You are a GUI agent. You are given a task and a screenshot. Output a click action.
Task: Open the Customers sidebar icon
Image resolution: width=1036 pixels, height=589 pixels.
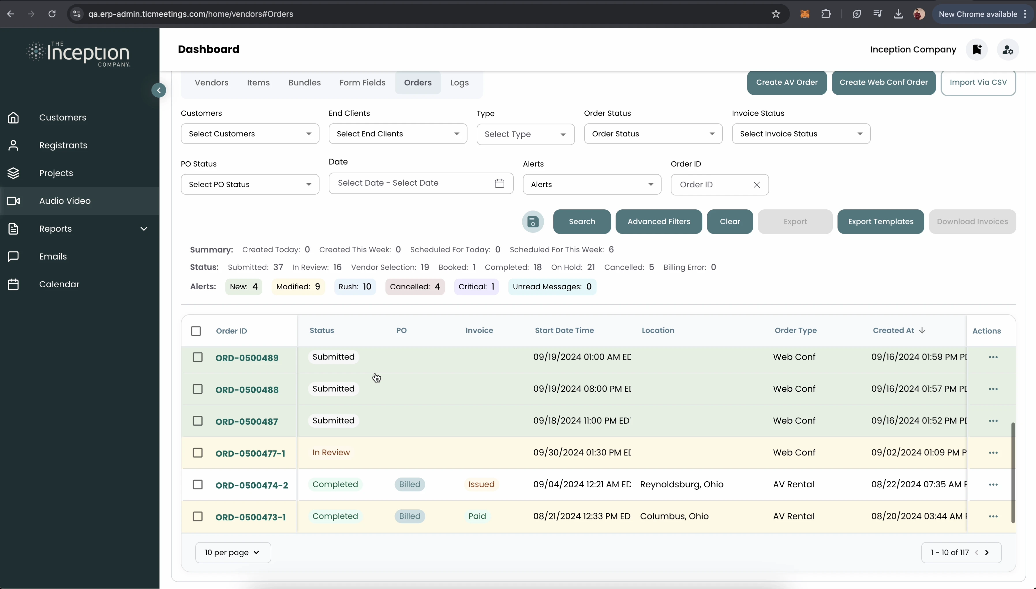tap(13, 118)
